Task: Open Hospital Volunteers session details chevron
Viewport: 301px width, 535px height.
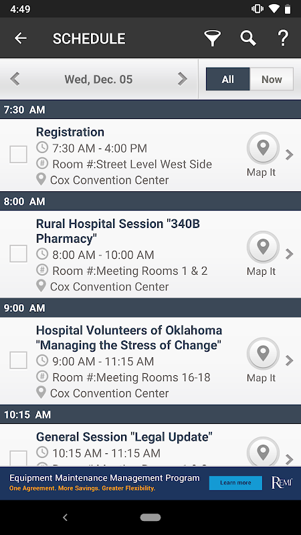Action: click(x=290, y=360)
